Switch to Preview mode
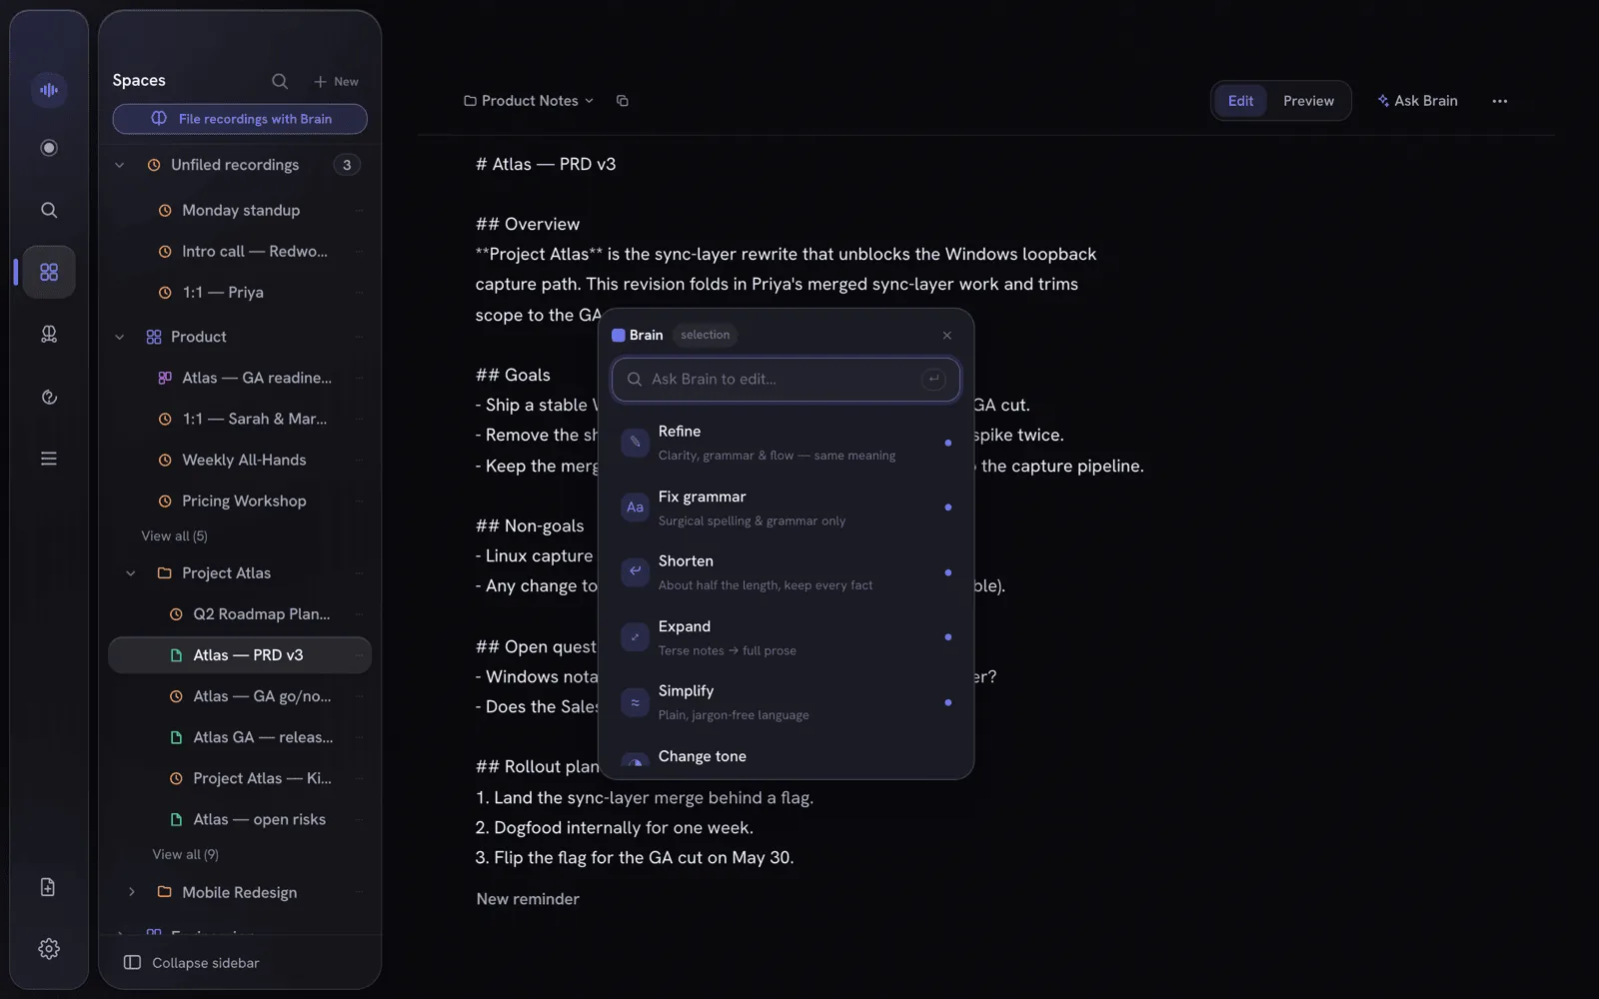Screen dimensions: 1599x999 [x=1308, y=101]
